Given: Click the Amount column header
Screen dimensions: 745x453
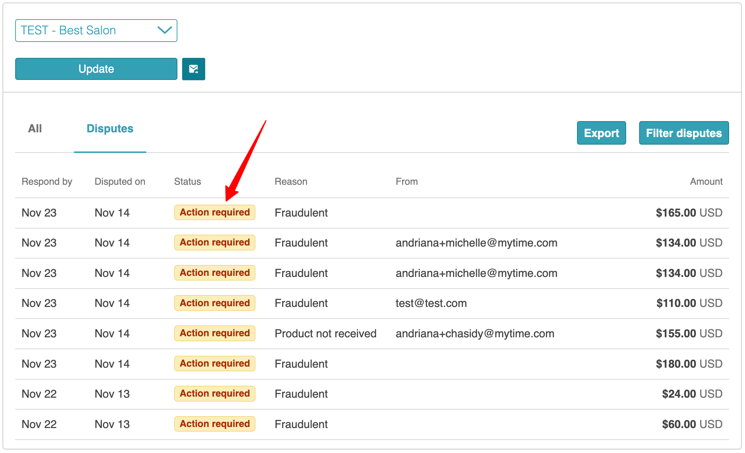Looking at the screenshot, I should (706, 181).
